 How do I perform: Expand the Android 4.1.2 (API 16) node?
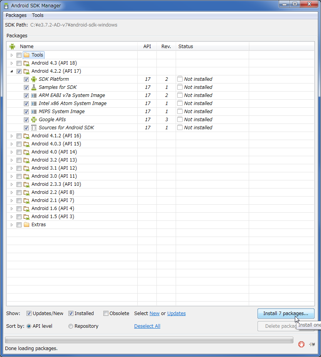pos(12,136)
